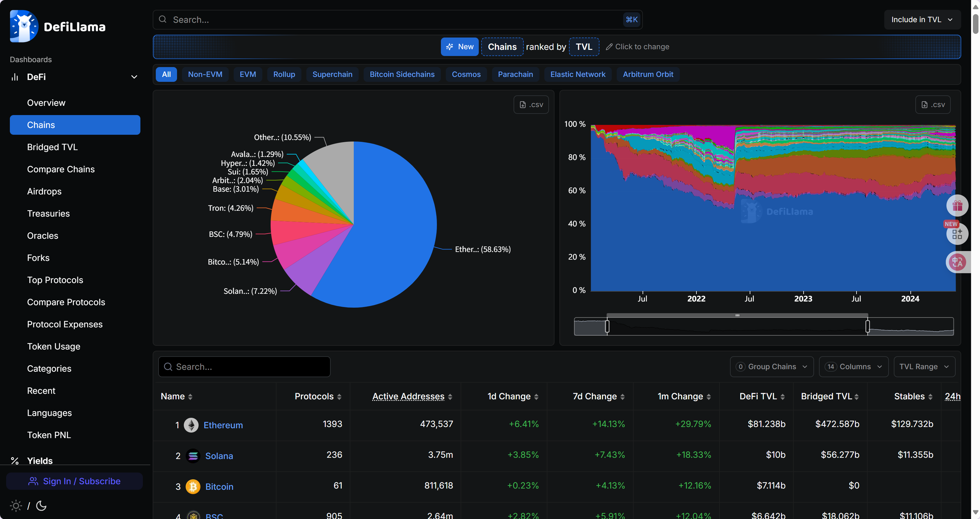
Task: Click the Yields percent icon
Action: [x=15, y=461]
